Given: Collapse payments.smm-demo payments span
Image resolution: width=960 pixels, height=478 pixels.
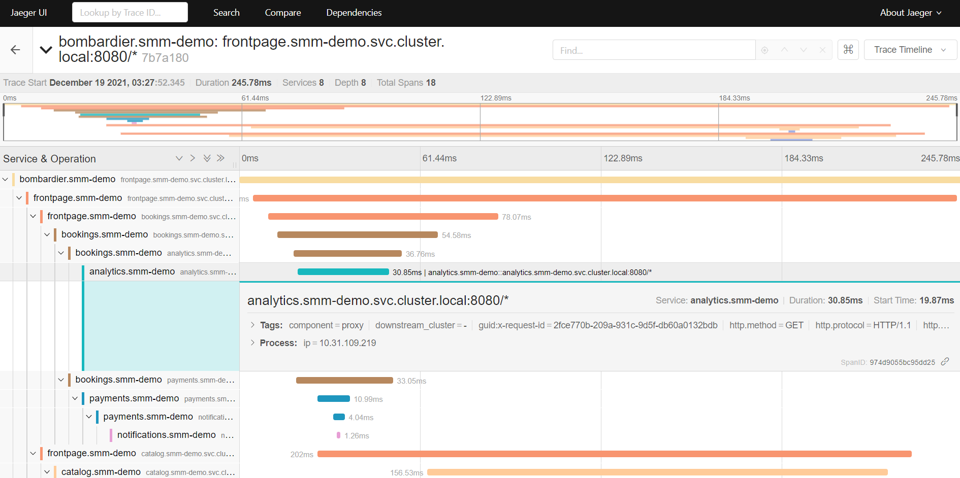Looking at the screenshot, I should [75, 398].
